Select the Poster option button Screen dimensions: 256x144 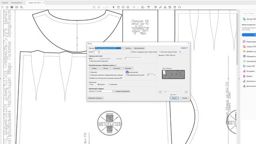[106, 68]
